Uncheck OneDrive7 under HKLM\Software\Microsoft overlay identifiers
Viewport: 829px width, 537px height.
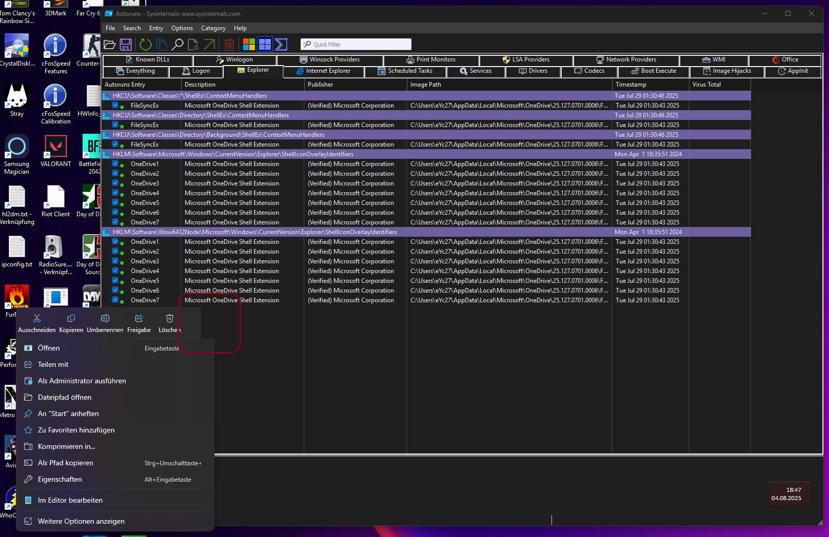click(x=115, y=222)
